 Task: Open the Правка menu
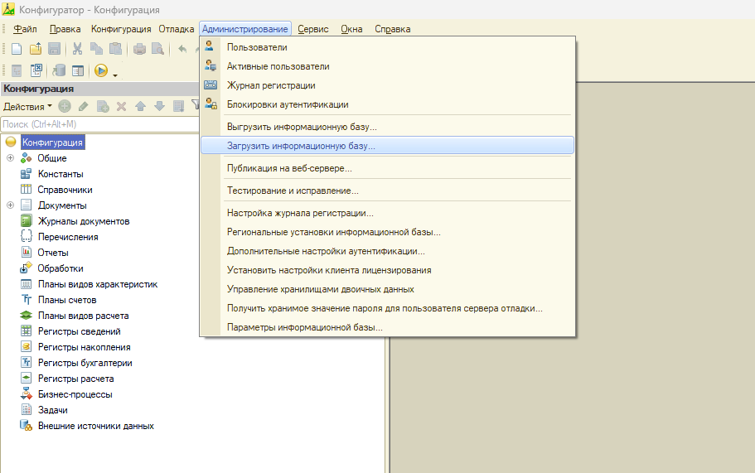pyautogui.click(x=65, y=29)
